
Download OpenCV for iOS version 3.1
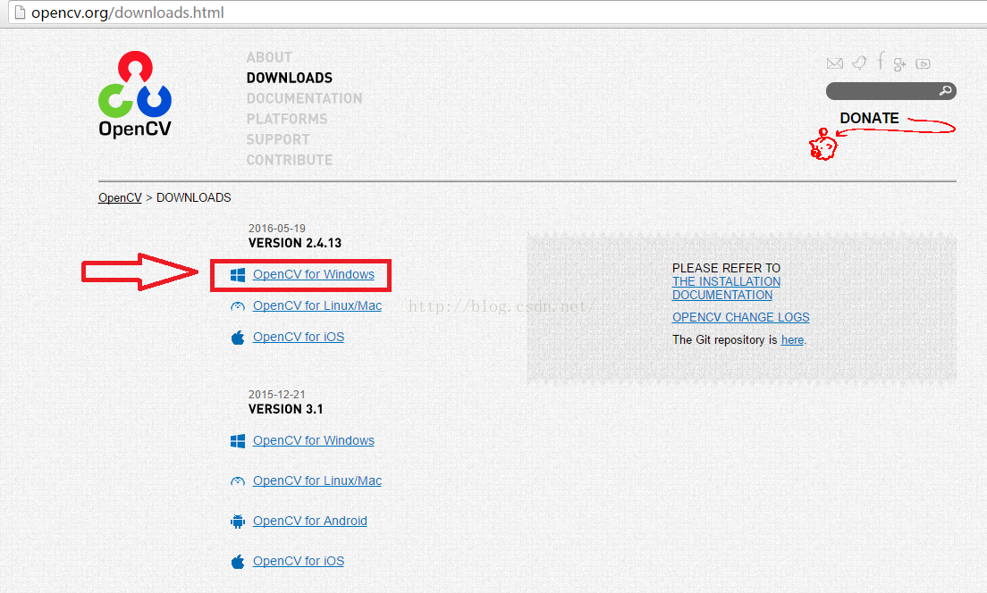[x=299, y=561]
